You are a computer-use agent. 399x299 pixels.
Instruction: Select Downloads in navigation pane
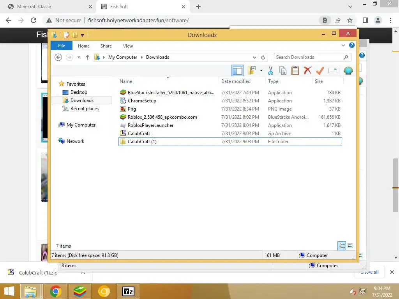pyautogui.click(x=82, y=100)
